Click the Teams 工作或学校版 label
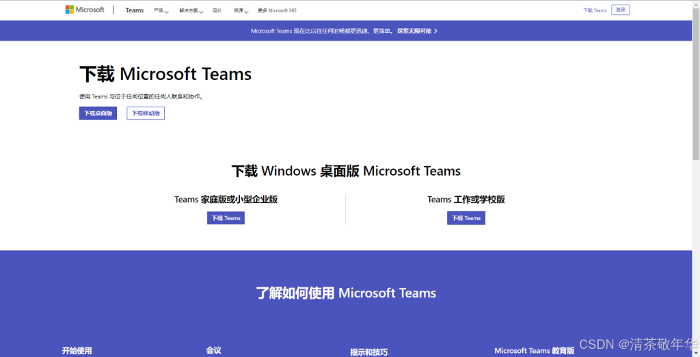The width and height of the screenshot is (700, 357). [x=466, y=199]
